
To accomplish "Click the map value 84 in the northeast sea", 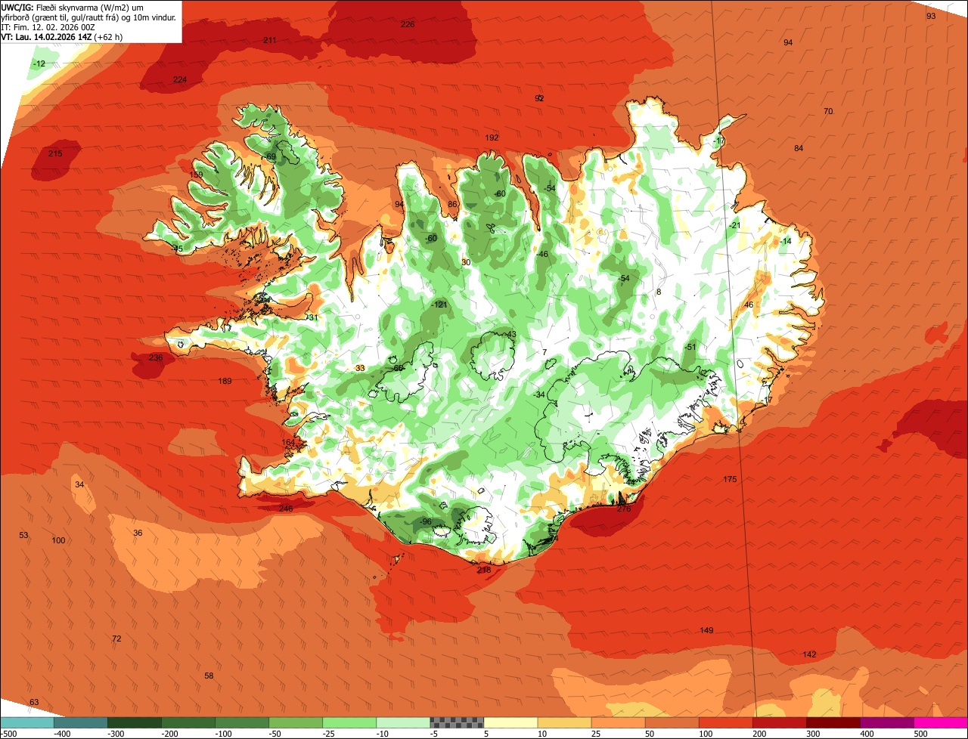I will pyautogui.click(x=799, y=147).
